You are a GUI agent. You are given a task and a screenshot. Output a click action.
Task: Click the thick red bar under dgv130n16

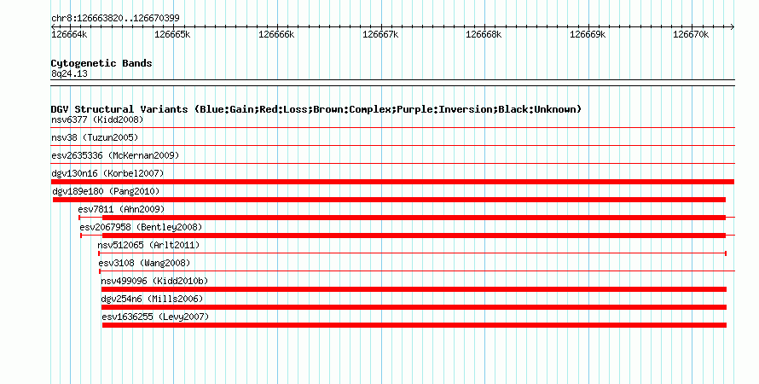point(392,182)
